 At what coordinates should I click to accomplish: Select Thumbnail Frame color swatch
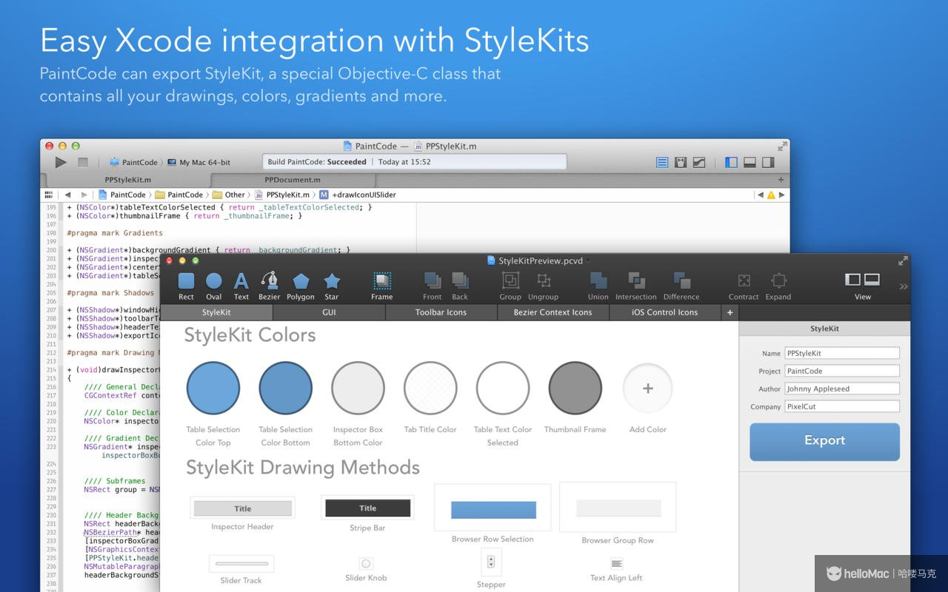575,388
